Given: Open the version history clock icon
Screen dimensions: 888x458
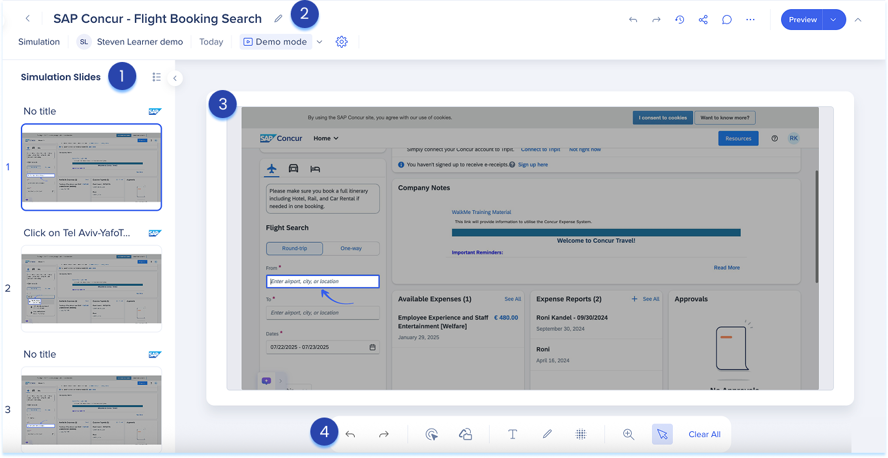Looking at the screenshot, I should pos(679,20).
